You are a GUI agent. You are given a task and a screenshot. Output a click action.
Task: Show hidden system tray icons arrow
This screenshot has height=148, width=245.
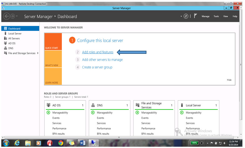(x=207, y=143)
